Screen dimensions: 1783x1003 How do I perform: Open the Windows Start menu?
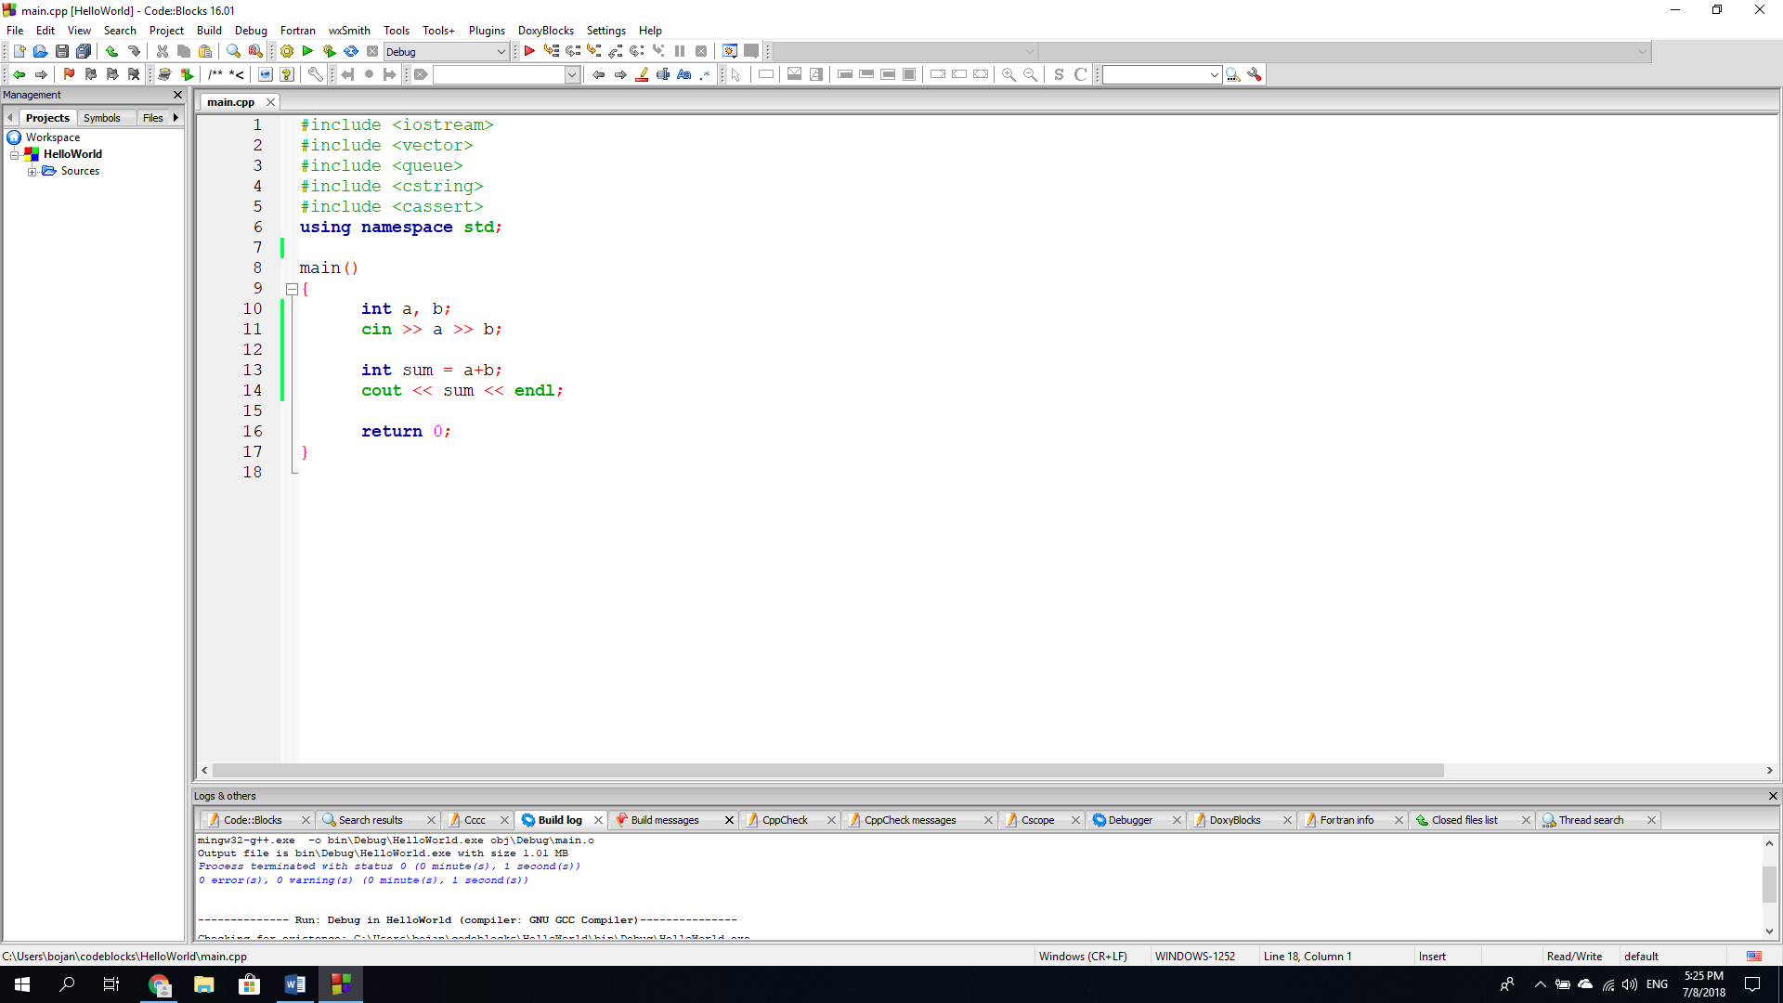(x=22, y=984)
